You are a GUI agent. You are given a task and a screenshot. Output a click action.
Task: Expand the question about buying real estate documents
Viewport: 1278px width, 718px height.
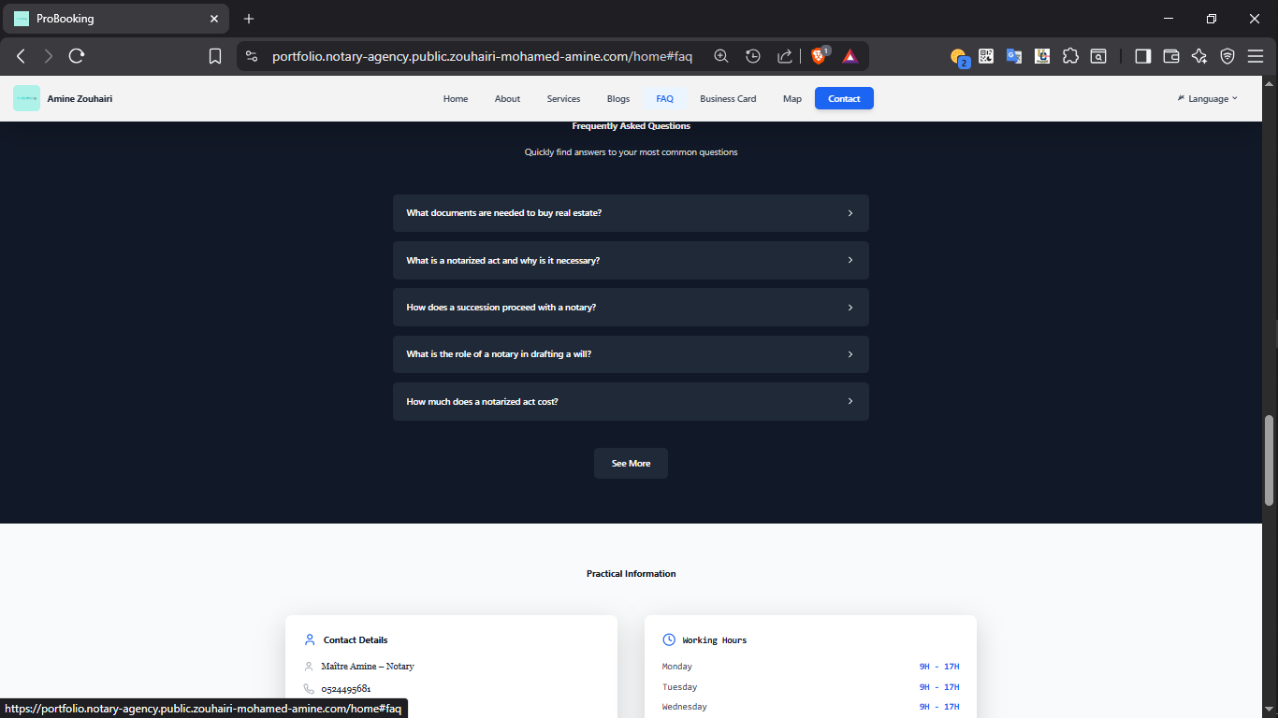(631, 213)
